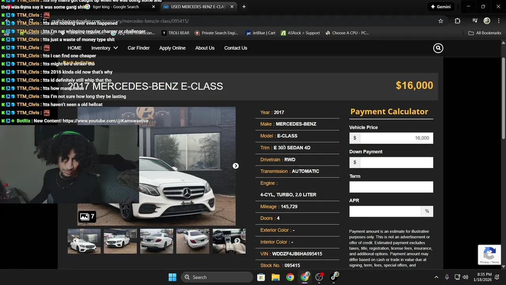Click the Transmission AUTOMATIC text
This screenshot has width=506, height=285.
coord(289,171)
